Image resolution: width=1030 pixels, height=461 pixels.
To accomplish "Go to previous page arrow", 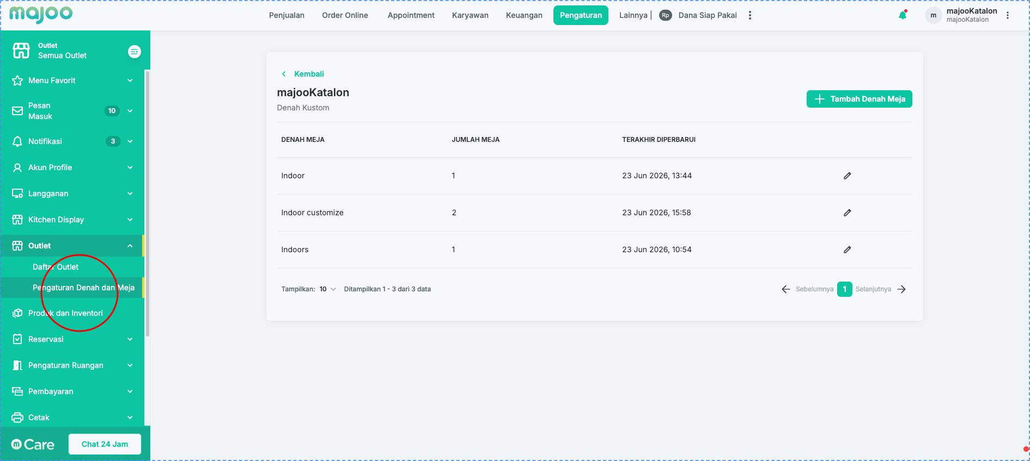I will [786, 289].
